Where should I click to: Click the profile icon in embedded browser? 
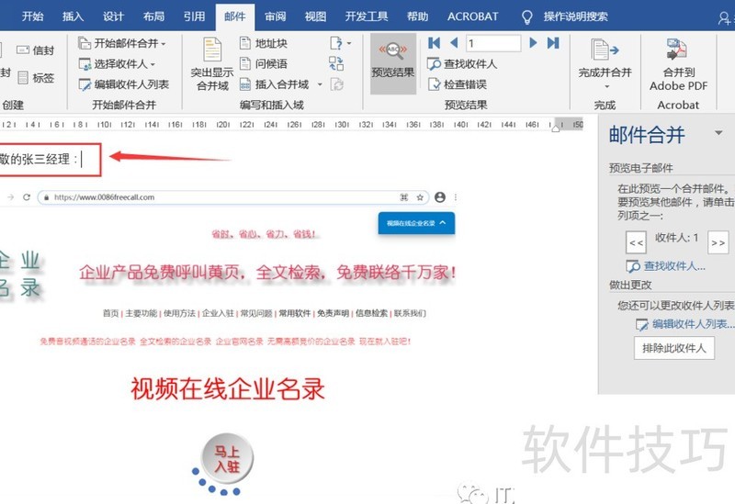tap(440, 197)
